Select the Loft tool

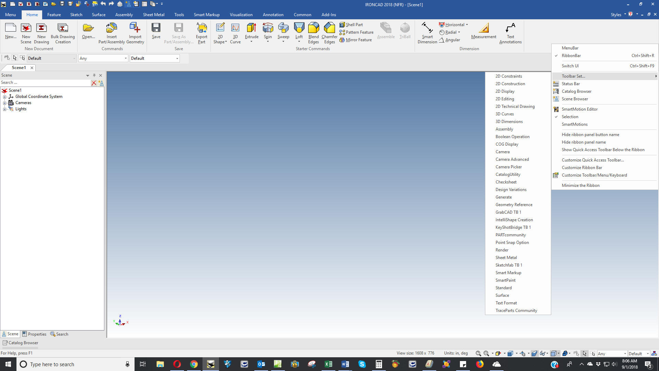[x=299, y=31]
